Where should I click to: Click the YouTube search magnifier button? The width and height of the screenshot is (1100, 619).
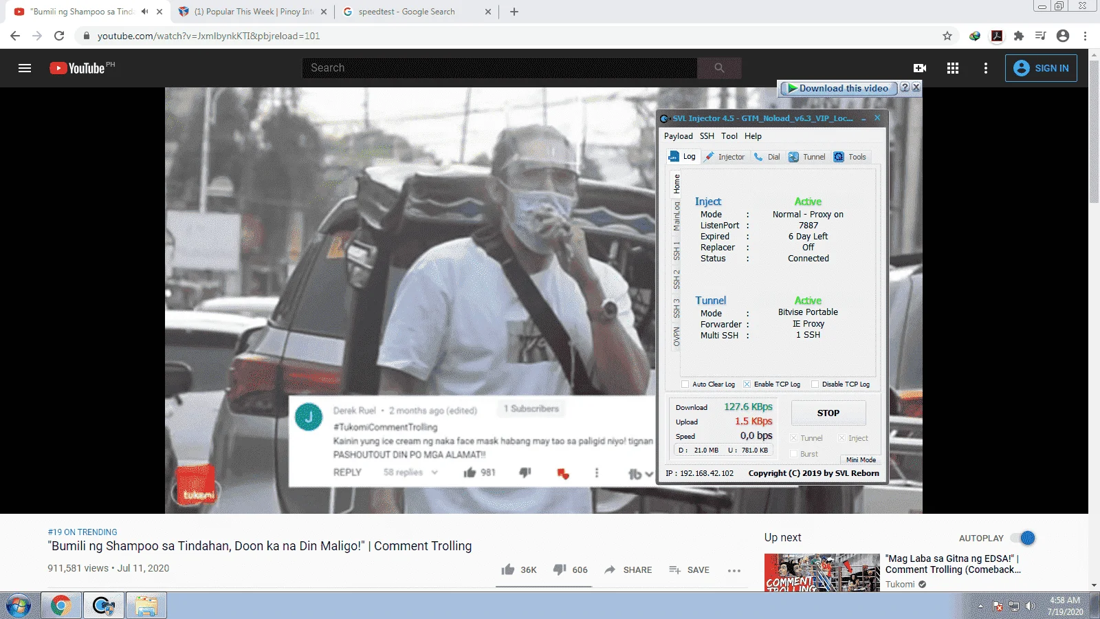tap(719, 68)
